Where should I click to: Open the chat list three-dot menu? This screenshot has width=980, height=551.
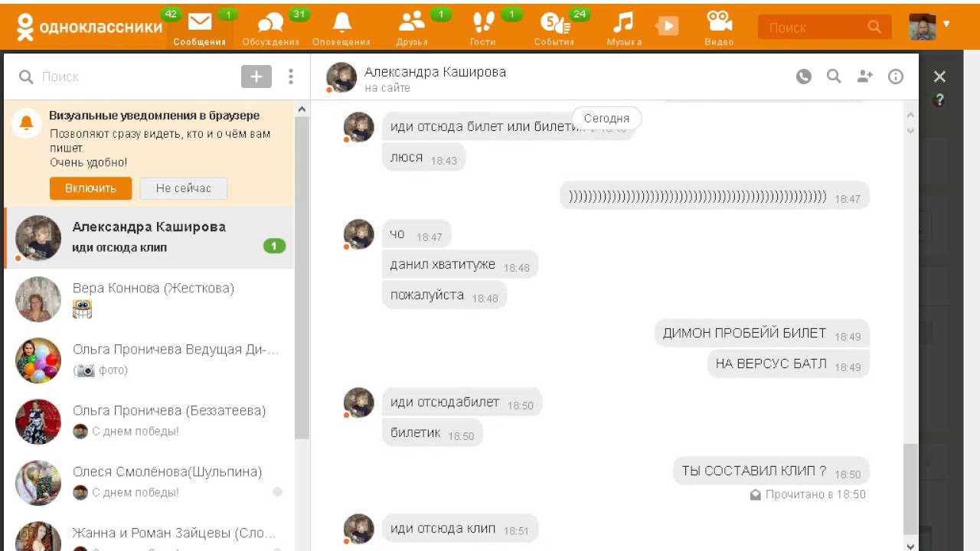tap(291, 77)
